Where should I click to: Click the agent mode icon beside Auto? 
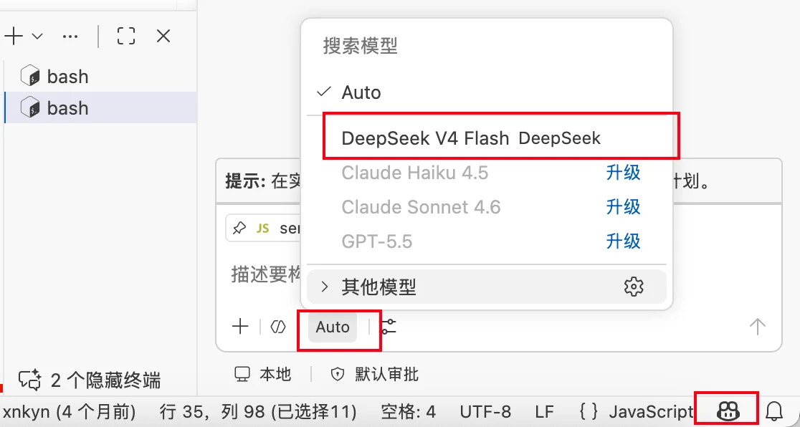tap(278, 327)
